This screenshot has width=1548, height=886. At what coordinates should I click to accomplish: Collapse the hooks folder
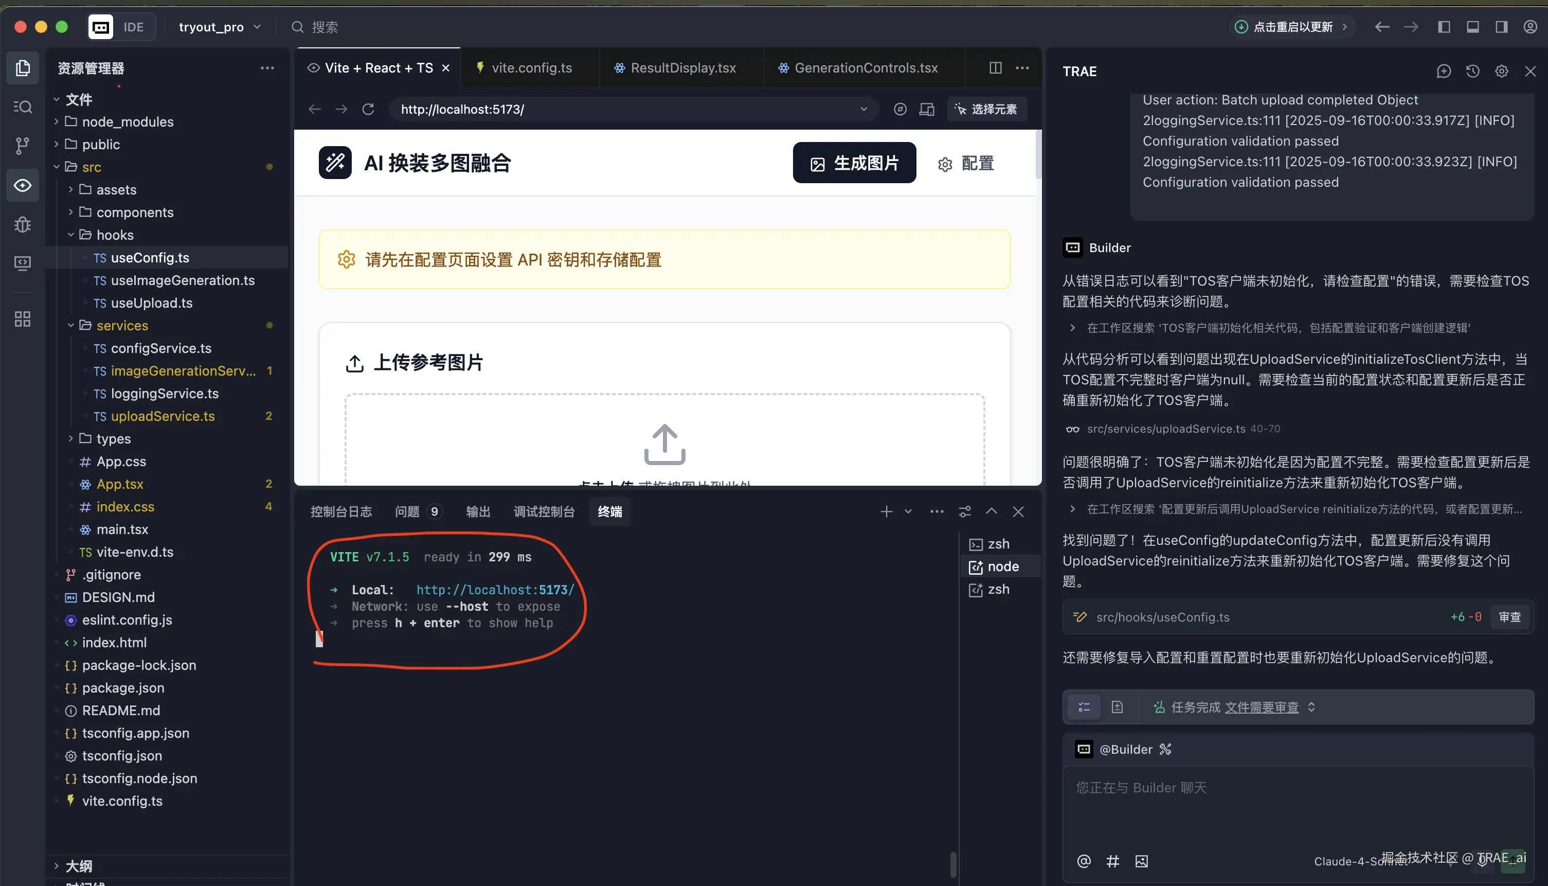pyautogui.click(x=115, y=235)
